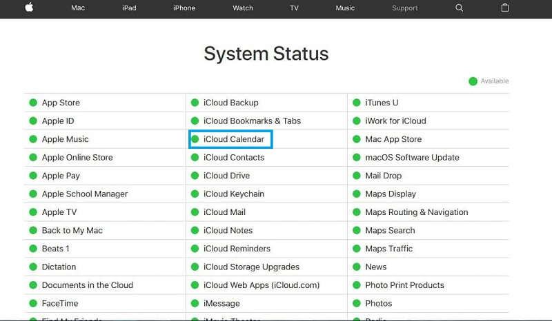Click the iCloud Web Apps (iCloud.com) text
The height and width of the screenshot is (321, 552).
262,285
